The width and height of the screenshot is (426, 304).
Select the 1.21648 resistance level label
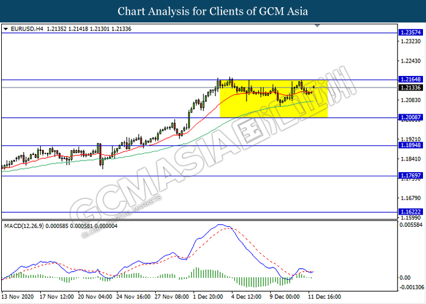[x=411, y=80]
